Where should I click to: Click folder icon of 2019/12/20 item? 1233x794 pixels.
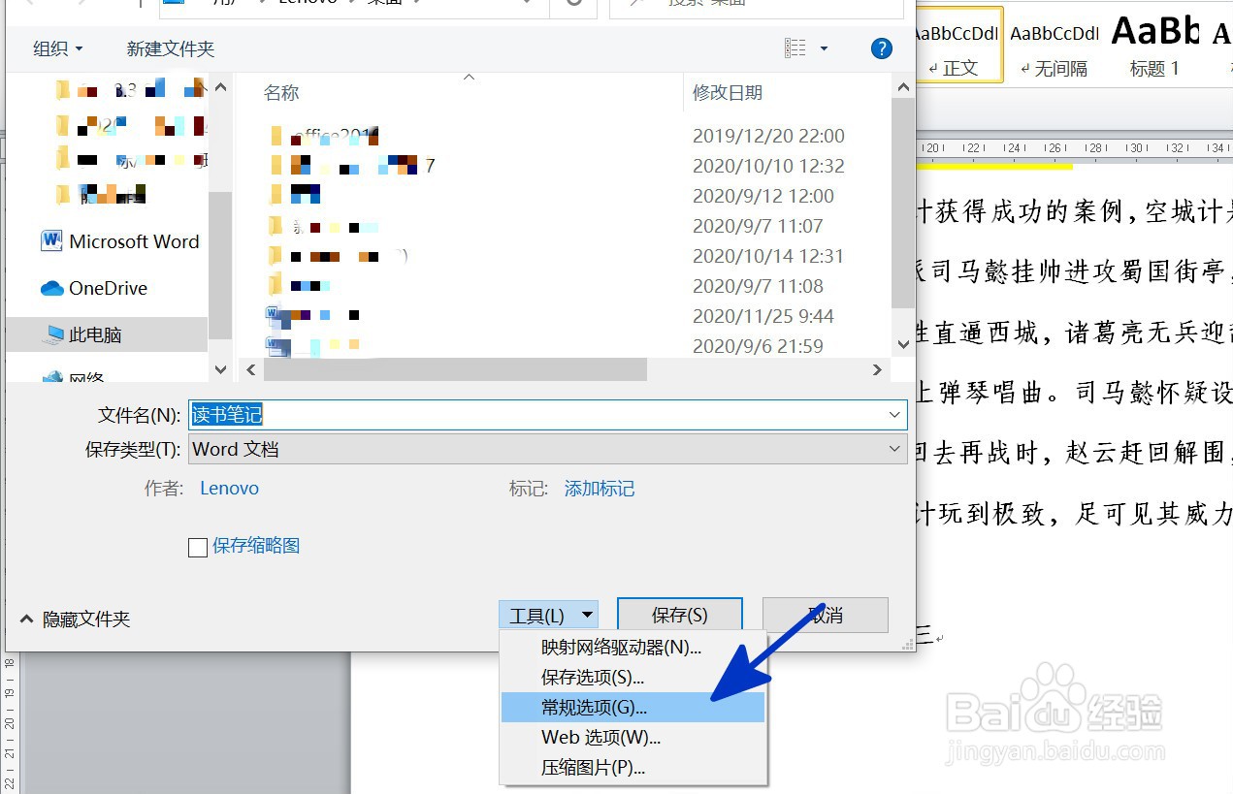[x=276, y=136]
